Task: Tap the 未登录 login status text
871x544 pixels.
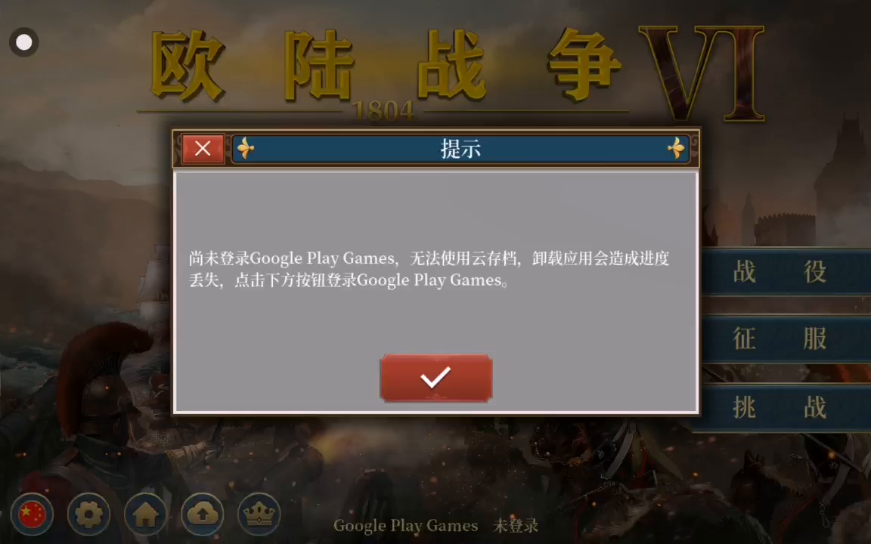Action: pyautogui.click(x=516, y=526)
